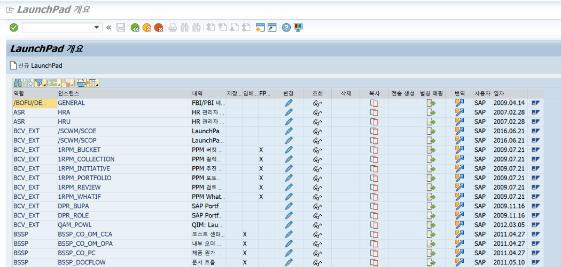
Task: Click last-column icon for GENERAL row
Action: click(535, 103)
